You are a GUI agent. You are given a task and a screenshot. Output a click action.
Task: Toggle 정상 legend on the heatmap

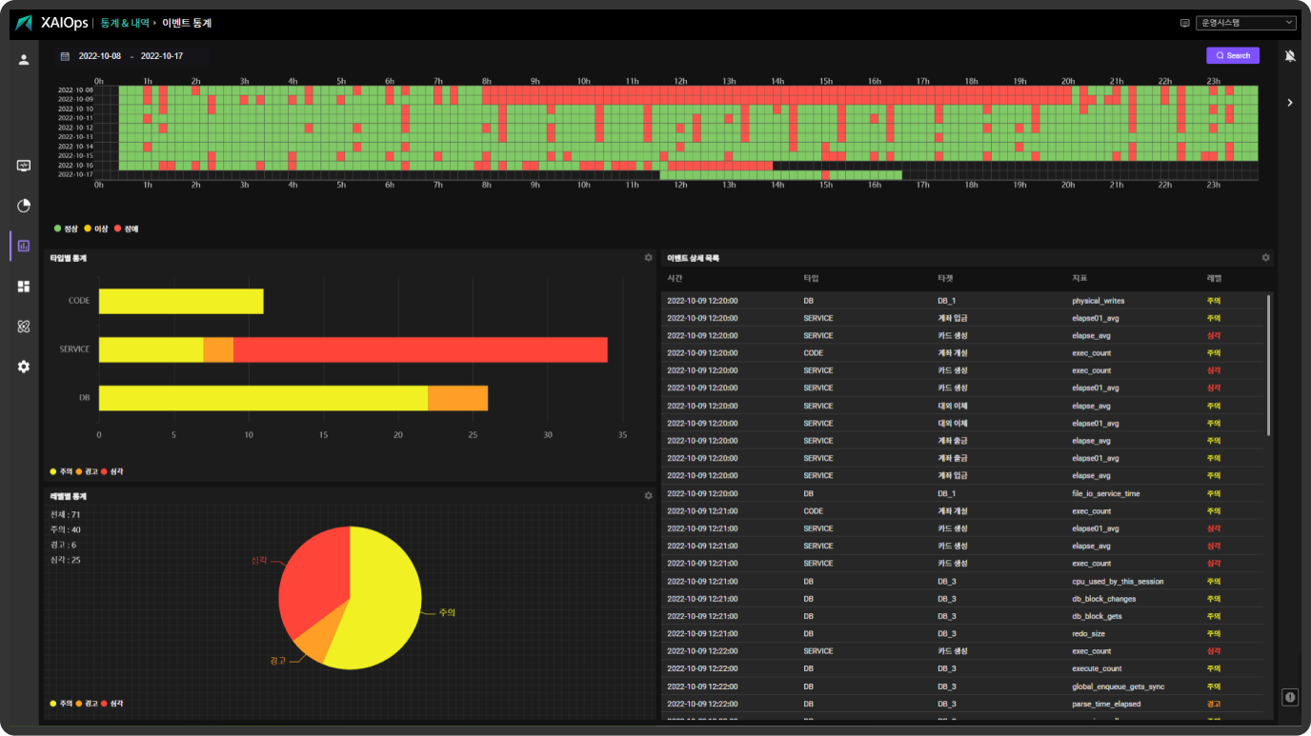67,229
